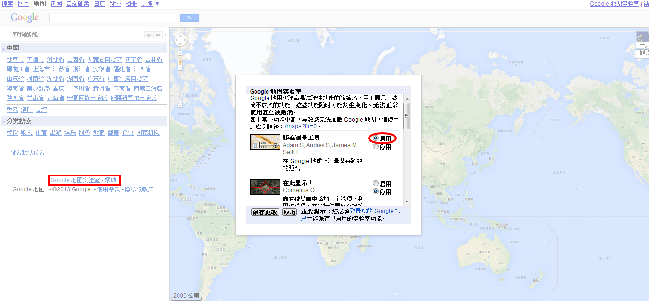Click the Google 地图实验室 link in the footer

coord(75,180)
